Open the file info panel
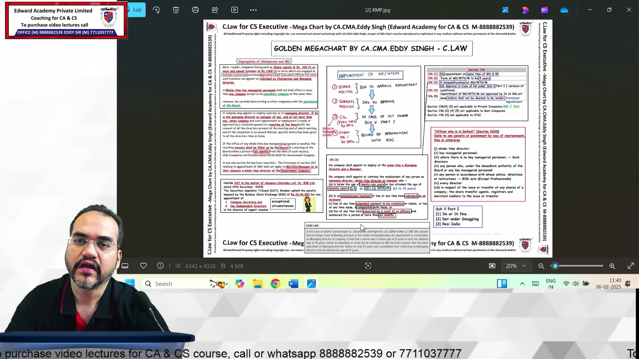The image size is (639, 359). 160,266
